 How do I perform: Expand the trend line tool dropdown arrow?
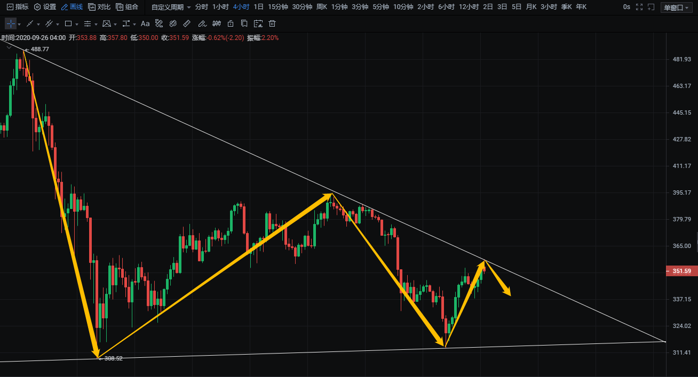(38, 24)
